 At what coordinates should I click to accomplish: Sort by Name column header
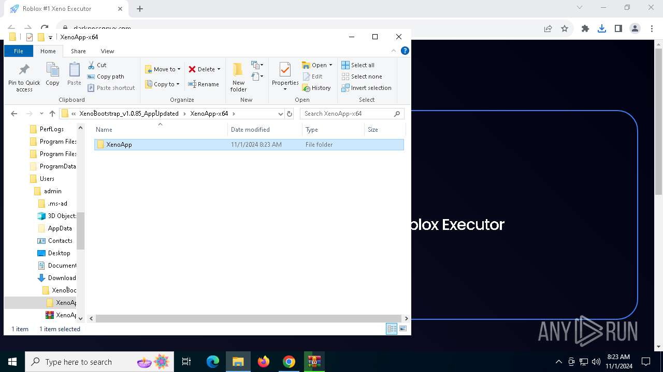(160, 130)
